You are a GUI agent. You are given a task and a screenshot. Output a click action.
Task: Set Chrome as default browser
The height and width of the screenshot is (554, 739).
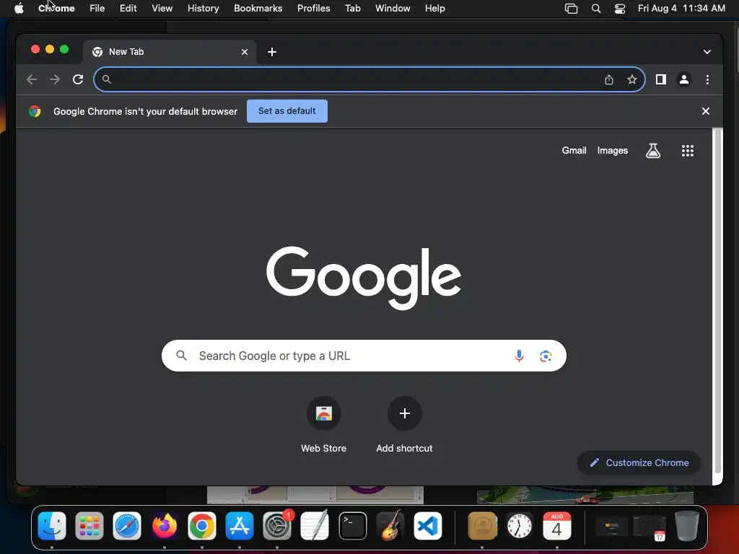point(287,111)
